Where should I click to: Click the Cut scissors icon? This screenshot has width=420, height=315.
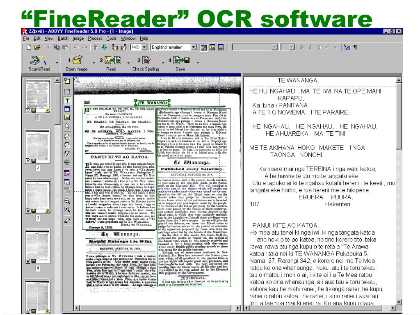(48, 48)
